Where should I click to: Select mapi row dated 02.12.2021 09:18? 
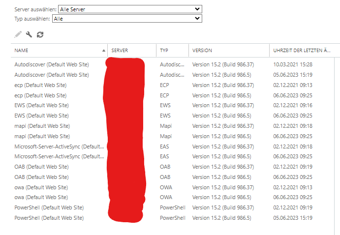point(172,126)
